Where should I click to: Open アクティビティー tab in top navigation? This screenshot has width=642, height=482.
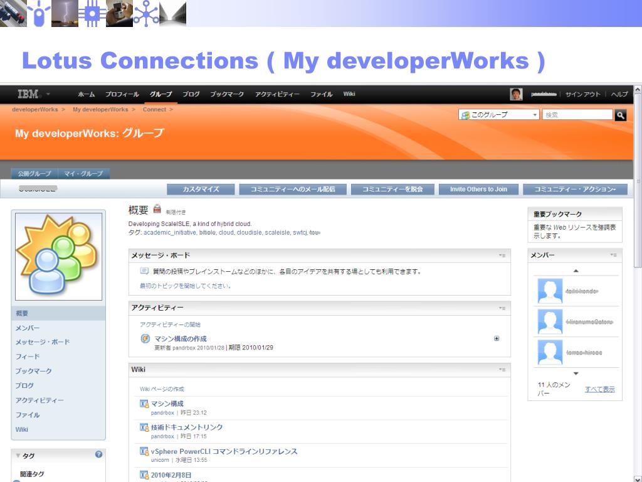pyautogui.click(x=277, y=94)
